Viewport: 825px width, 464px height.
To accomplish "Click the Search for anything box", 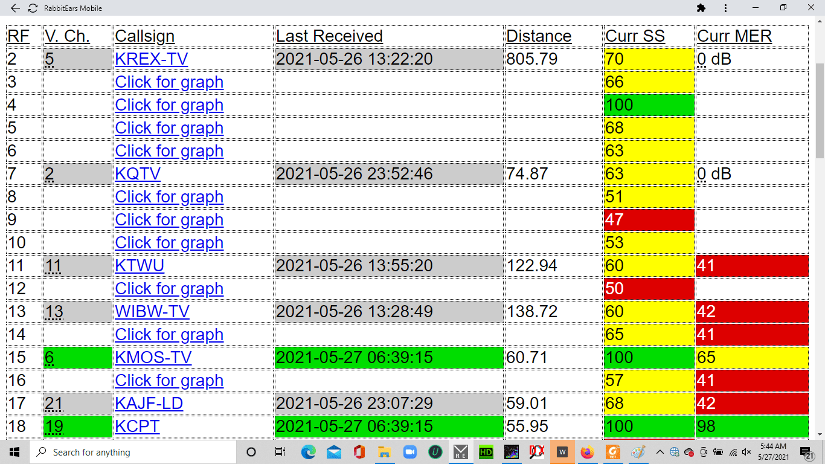I will click(132, 452).
